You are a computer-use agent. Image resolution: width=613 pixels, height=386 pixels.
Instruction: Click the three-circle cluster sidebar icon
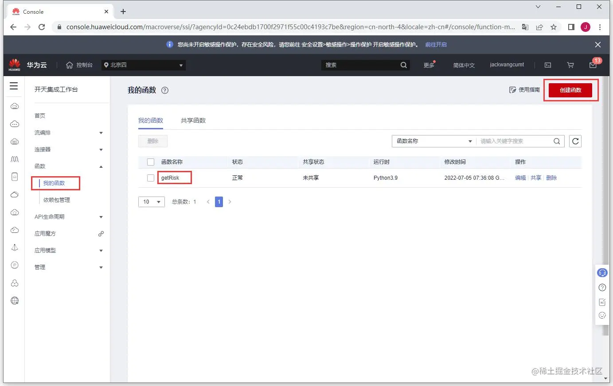point(15,283)
